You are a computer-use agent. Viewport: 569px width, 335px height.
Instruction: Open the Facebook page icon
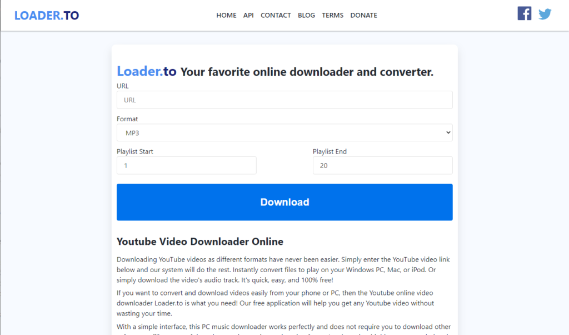[524, 13]
